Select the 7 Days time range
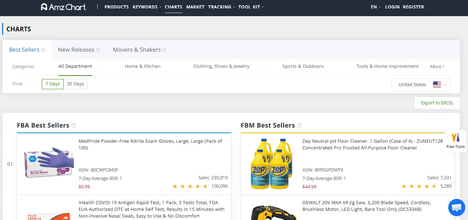 coord(53,84)
